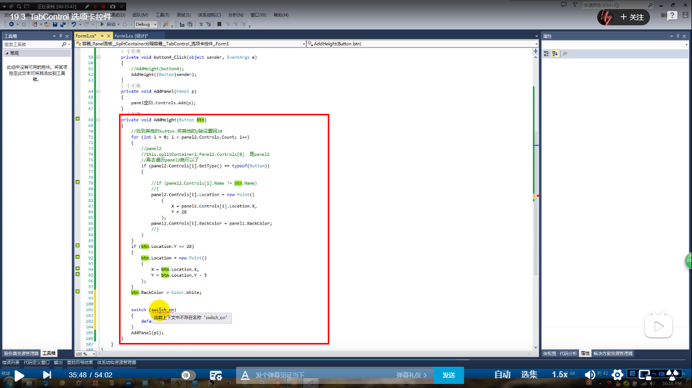
Task: Click the 1.5x playback speed control
Action: point(560,374)
